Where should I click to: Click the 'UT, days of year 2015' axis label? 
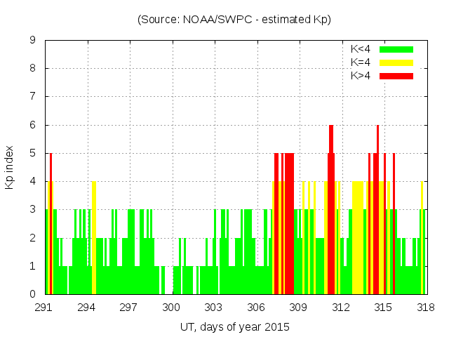coord(234,326)
